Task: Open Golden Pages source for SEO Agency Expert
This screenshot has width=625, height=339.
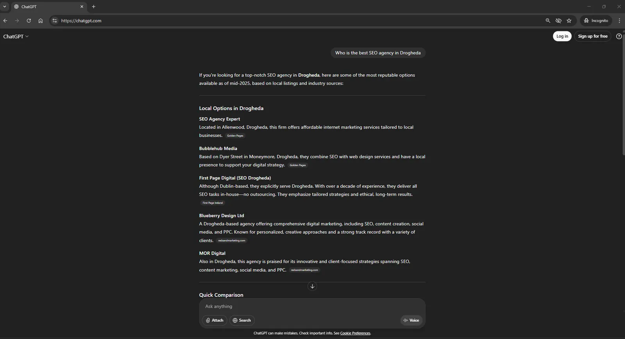Action: (235, 136)
